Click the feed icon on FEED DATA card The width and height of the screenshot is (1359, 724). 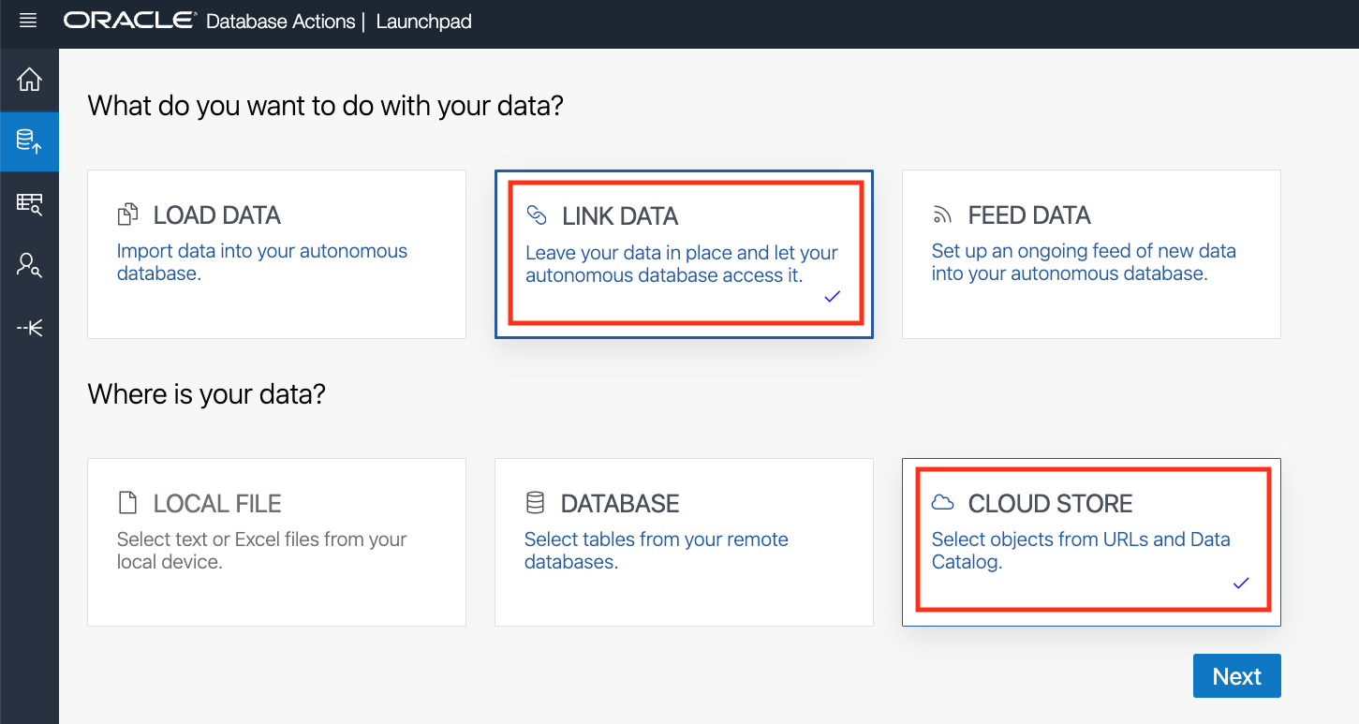[x=942, y=214]
